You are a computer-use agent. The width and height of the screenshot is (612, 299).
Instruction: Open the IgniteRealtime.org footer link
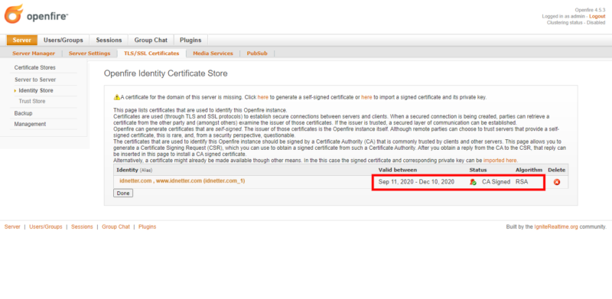[556, 226]
